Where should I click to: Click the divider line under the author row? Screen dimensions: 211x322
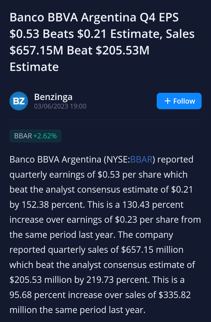[x=105, y=120]
